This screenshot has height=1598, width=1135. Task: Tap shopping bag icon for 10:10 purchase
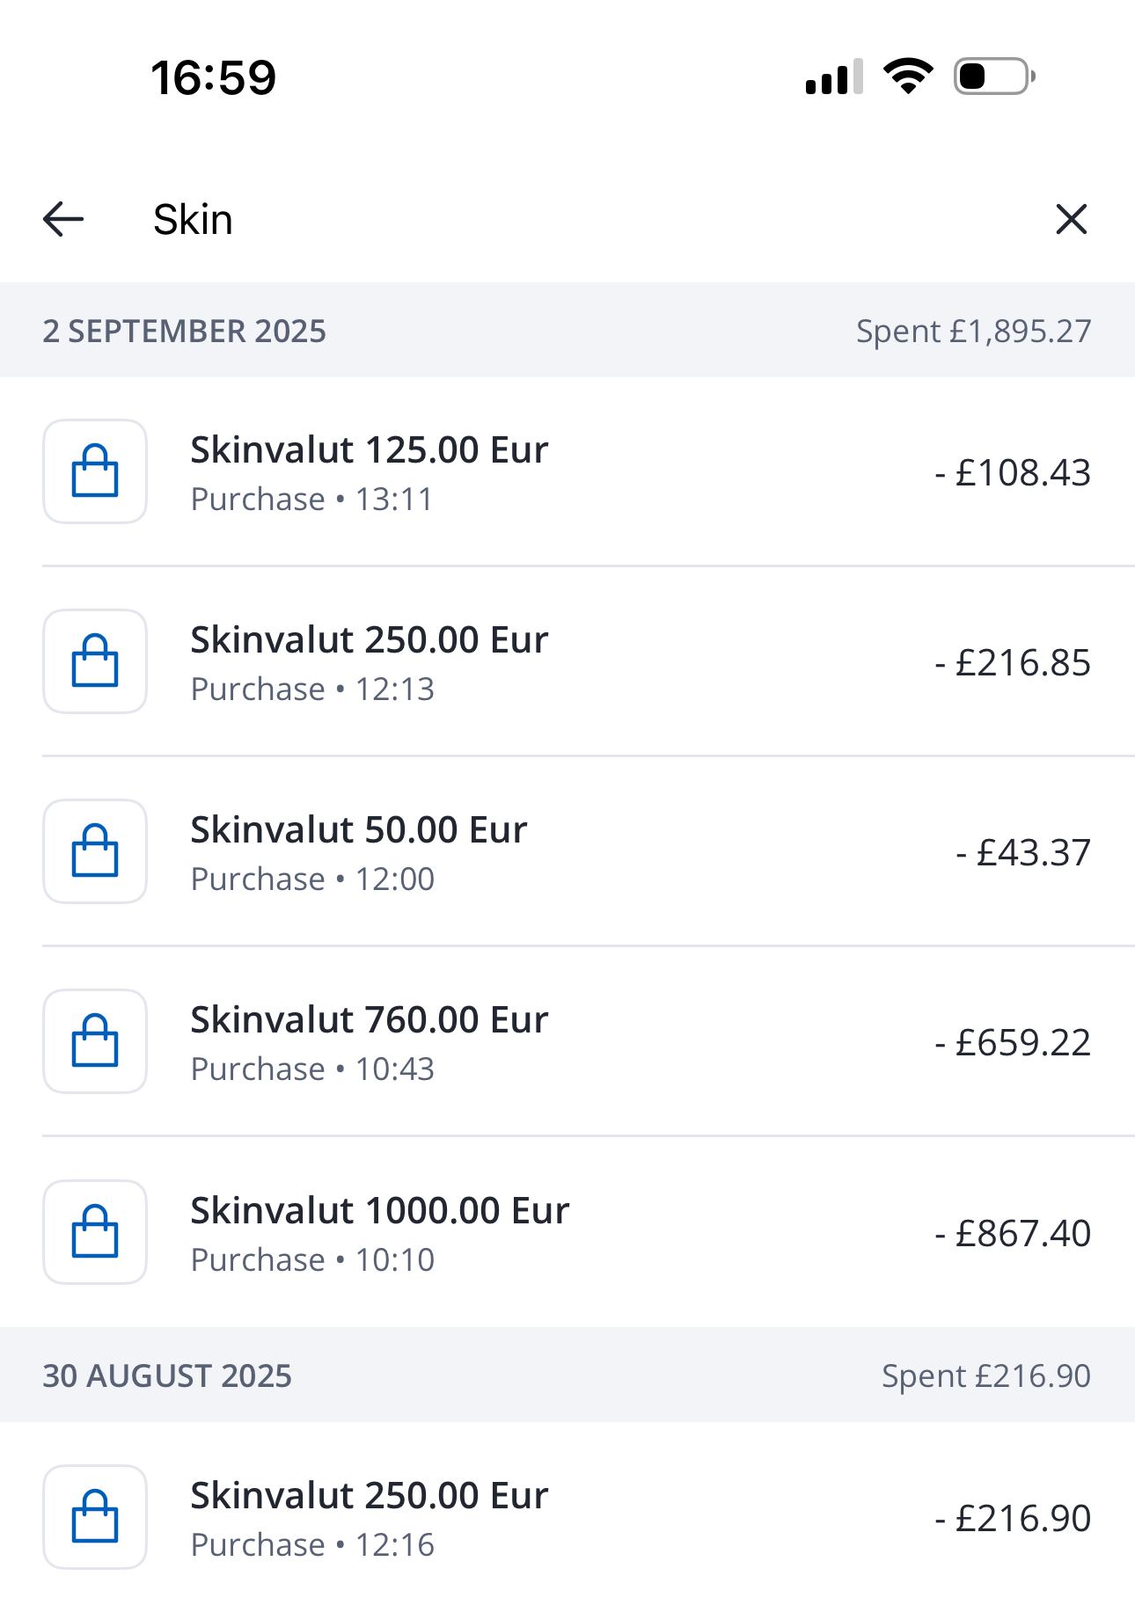95,1232
